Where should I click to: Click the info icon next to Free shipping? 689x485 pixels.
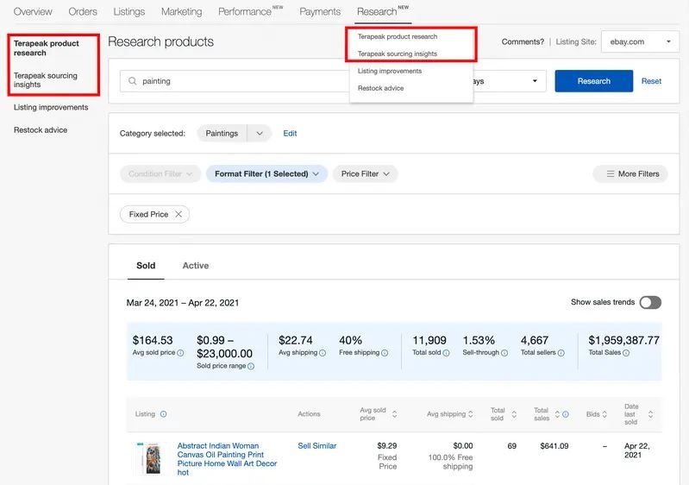(385, 353)
